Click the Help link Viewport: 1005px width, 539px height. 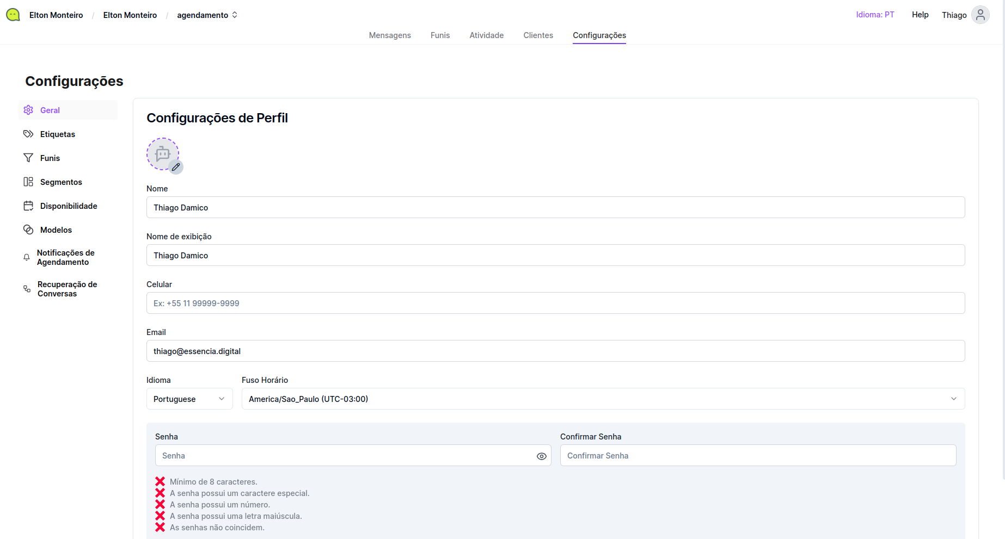tap(920, 15)
